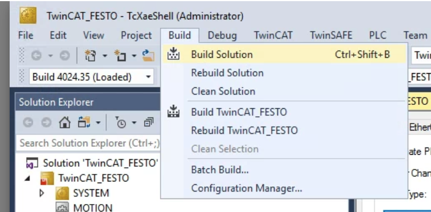The height and width of the screenshot is (212, 431).
Task: Open the TwinSAFE menu
Action: click(331, 35)
